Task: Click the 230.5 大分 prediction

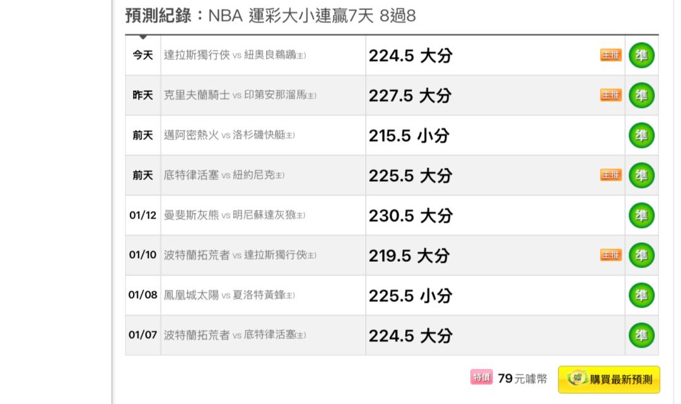Action: tap(410, 216)
